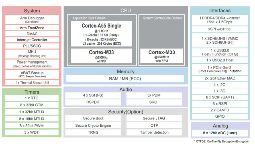The width and height of the screenshot is (255, 144).
Task: Select the Thermal Sensor Unit box
Action: pyautogui.click(x=32, y=83)
